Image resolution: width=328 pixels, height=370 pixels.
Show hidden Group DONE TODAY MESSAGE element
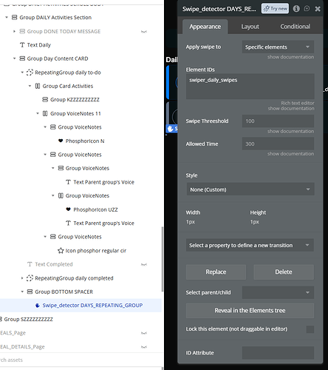144,32
